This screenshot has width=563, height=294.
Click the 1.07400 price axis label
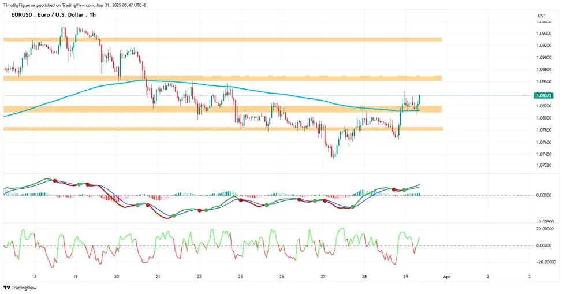coord(544,154)
